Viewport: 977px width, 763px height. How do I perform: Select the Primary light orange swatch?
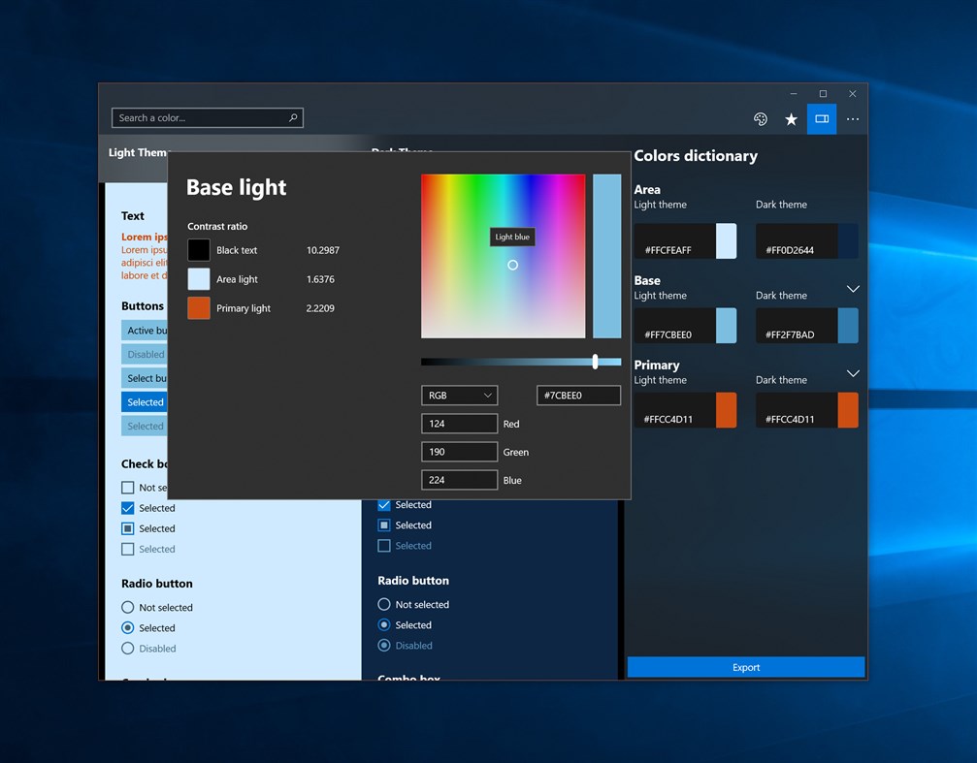click(x=199, y=307)
